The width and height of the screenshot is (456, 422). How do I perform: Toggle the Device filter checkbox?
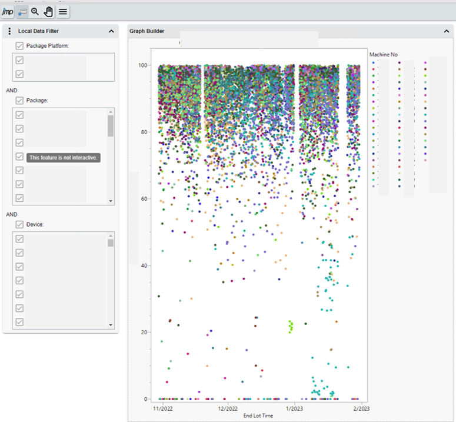click(x=19, y=224)
